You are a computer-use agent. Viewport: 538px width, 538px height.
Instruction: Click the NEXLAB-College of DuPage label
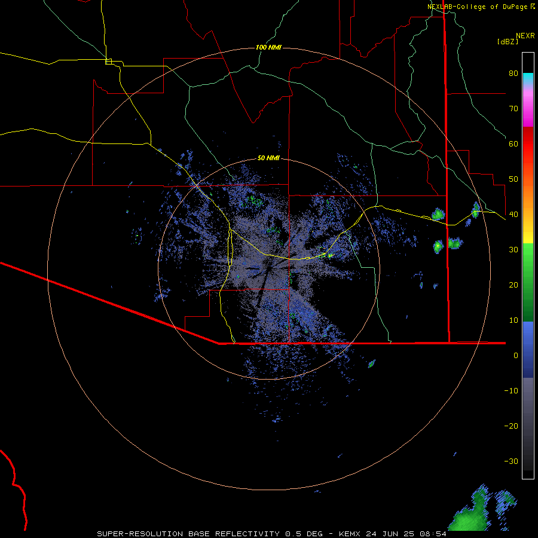pos(478,7)
